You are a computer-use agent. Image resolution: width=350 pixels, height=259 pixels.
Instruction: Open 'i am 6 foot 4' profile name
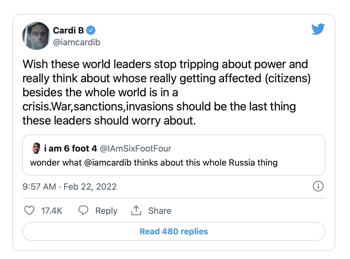[70, 148]
